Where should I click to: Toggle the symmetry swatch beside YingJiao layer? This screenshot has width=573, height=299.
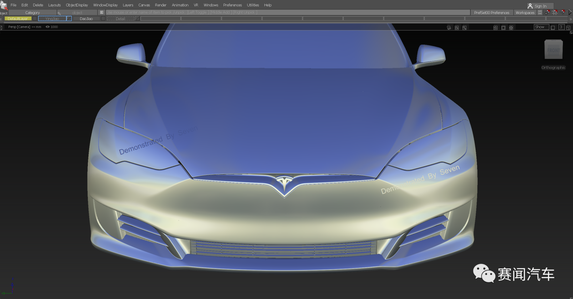click(x=68, y=18)
